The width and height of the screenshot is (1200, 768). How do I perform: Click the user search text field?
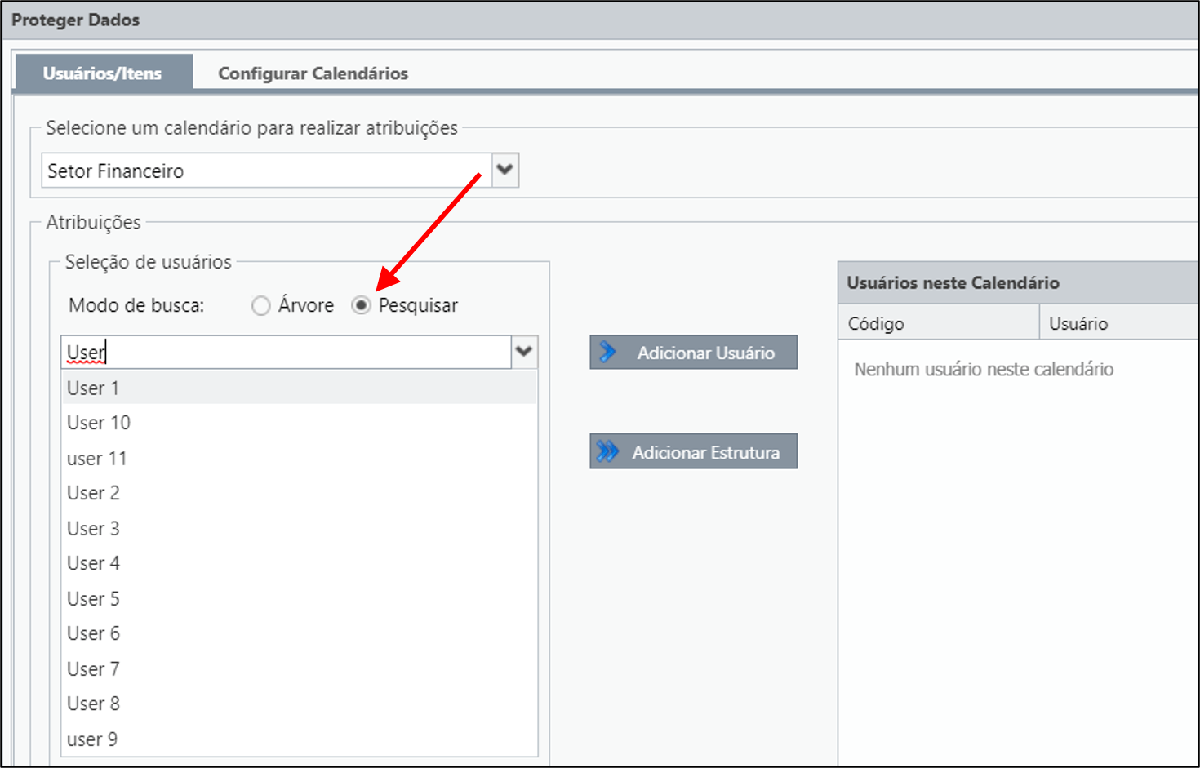click(287, 352)
